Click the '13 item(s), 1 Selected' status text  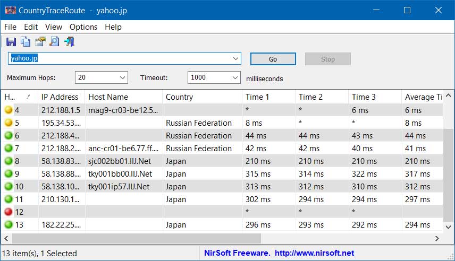pyautogui.click(x=39, y=254)
